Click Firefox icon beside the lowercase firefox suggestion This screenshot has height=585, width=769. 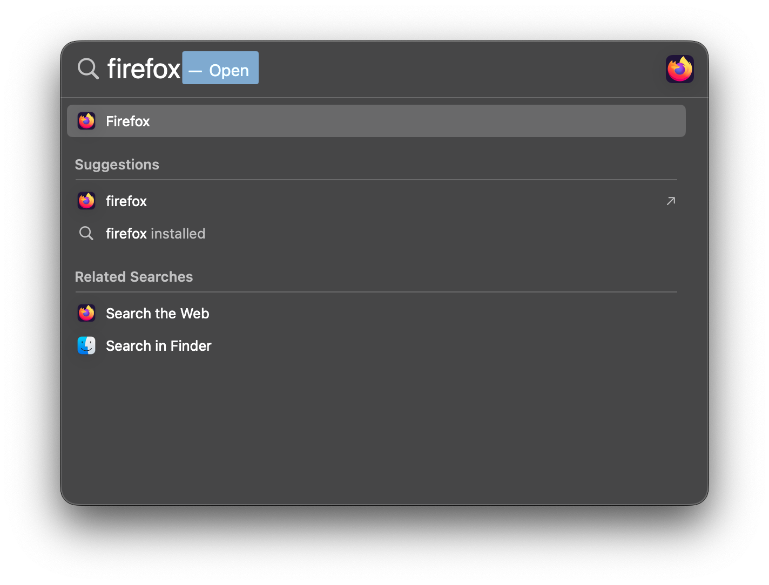(86, 201)
